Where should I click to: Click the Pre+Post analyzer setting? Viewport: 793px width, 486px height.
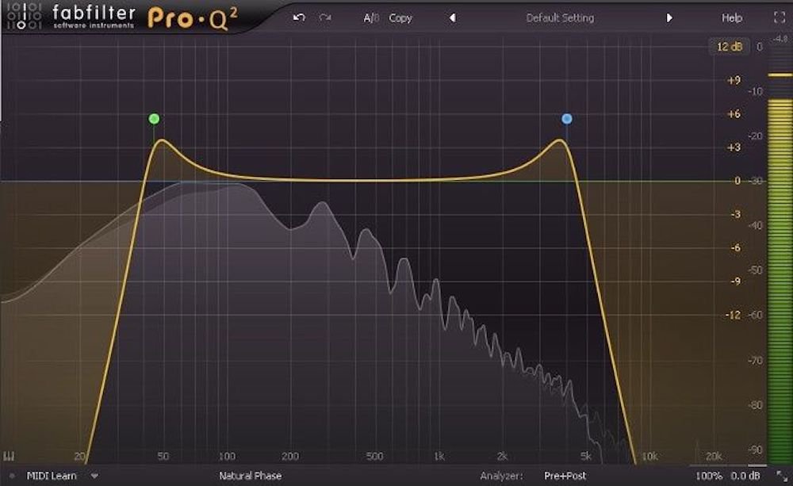pos(565,476)
